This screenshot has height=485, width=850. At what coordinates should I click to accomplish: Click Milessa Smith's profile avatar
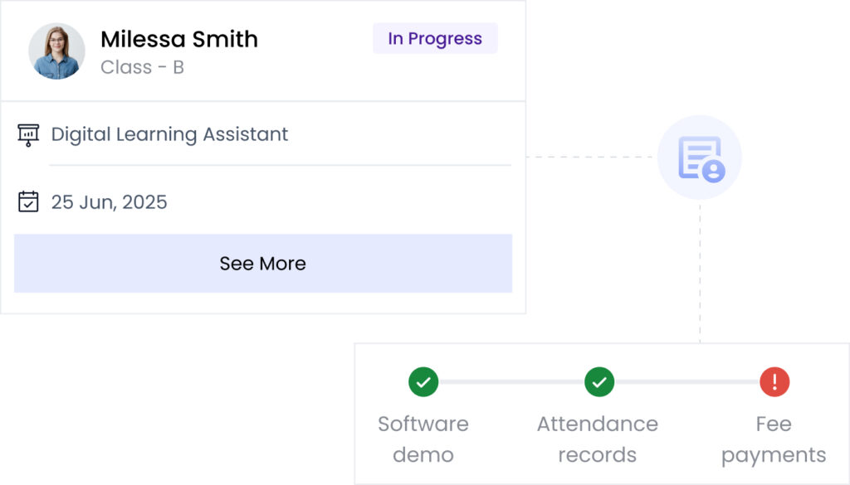pyautogui.click(x=56, y=51)
